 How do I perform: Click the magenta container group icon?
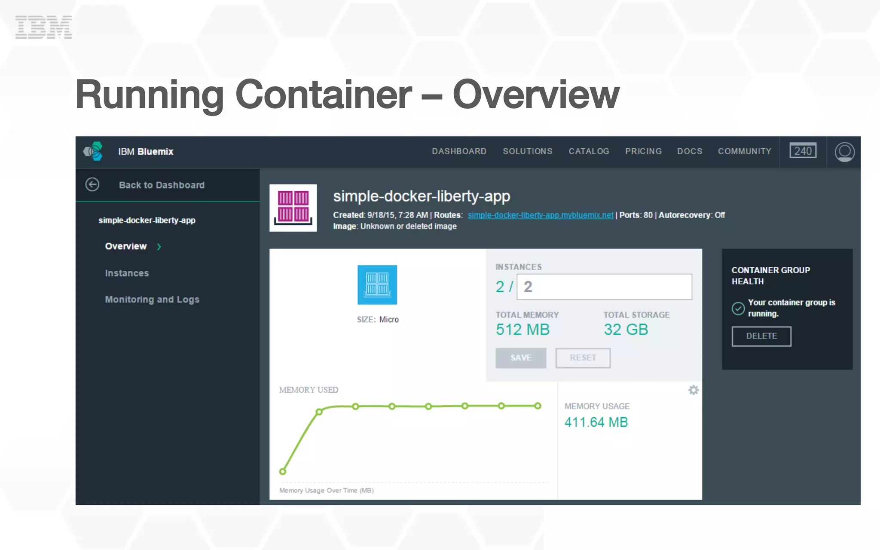pos(293,208)
